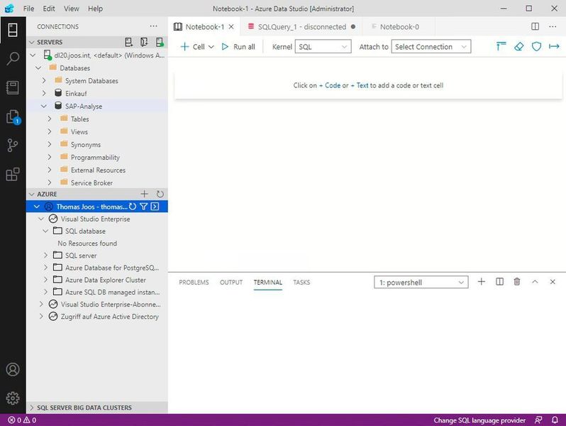Click errors and warnings count in status bar
The width and height of the screenshot is (566, 426).
click(22, 420)
